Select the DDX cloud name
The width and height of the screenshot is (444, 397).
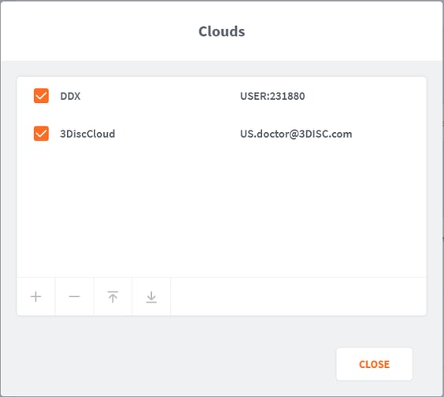click(x=70, y=96)
